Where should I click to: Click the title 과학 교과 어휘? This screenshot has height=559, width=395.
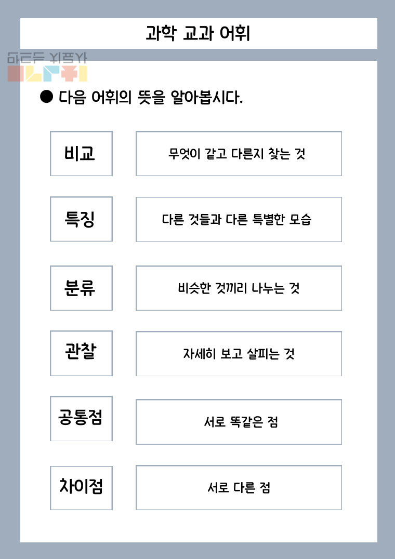tap(198, 34)
